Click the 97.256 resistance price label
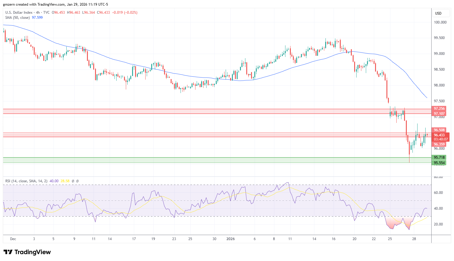Image resolution: width=454 pixels, height=261 pixels. tap(439, 109)
